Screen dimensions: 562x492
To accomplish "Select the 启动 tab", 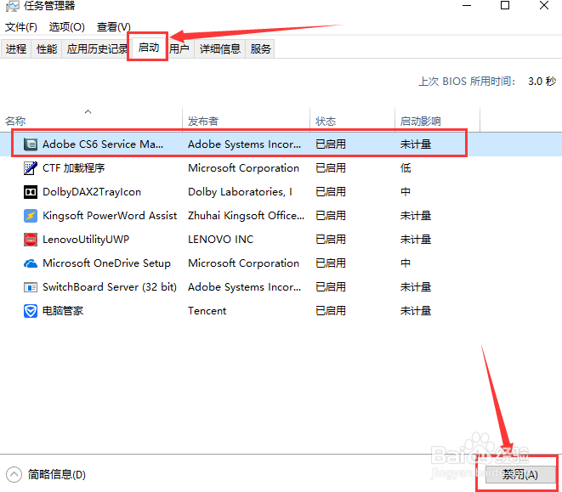I will [x=149, y=47].
